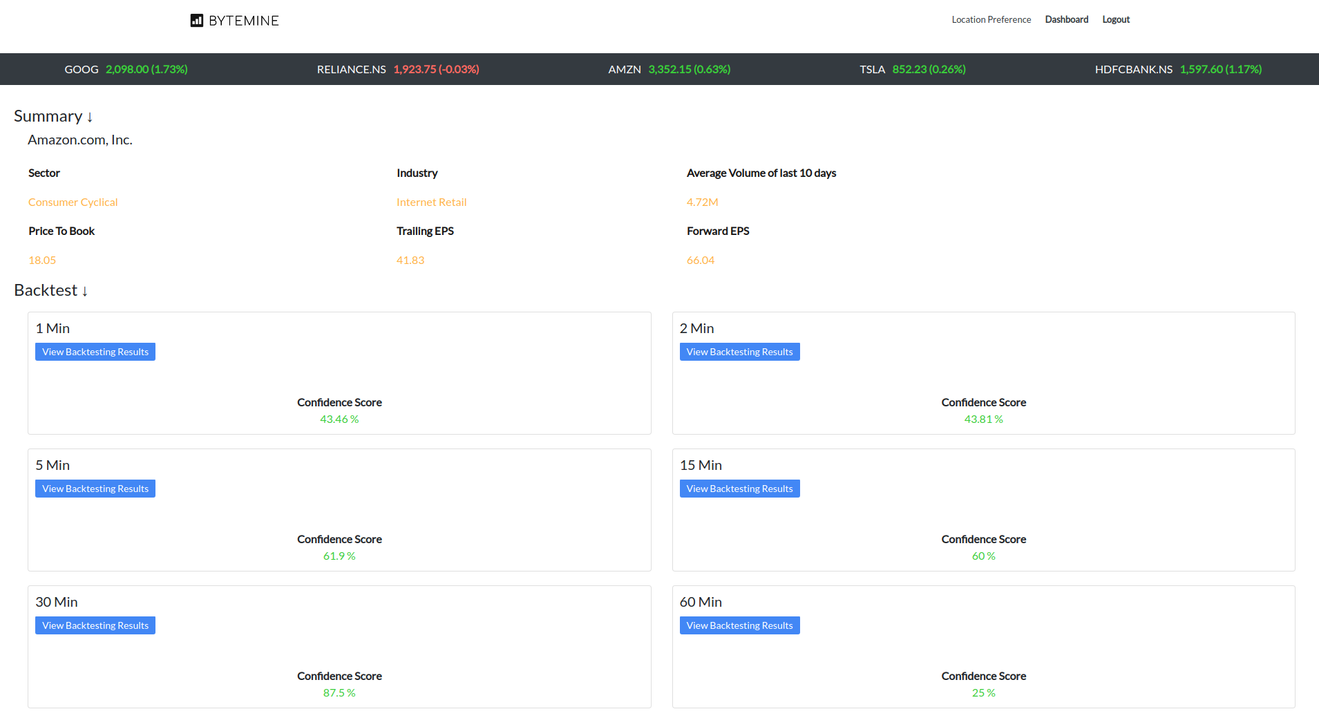Click the Price To Book label
The image size is (1319, 718).
click(x=61, y=231)
